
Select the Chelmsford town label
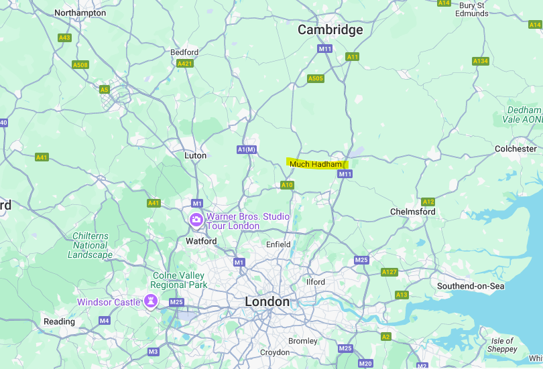click(x=413, y=212)
